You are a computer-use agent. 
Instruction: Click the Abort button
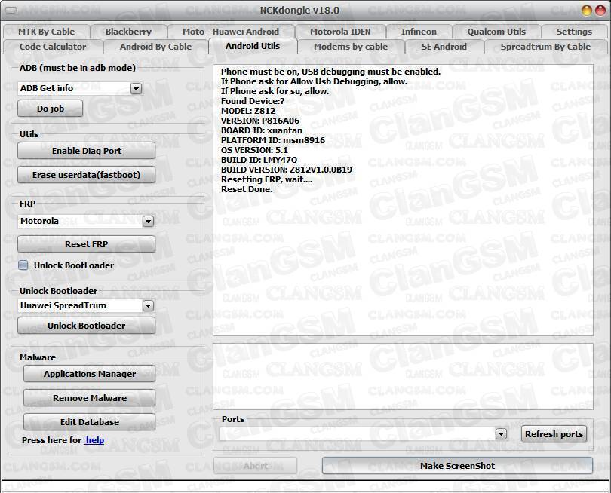coord(255,466)
